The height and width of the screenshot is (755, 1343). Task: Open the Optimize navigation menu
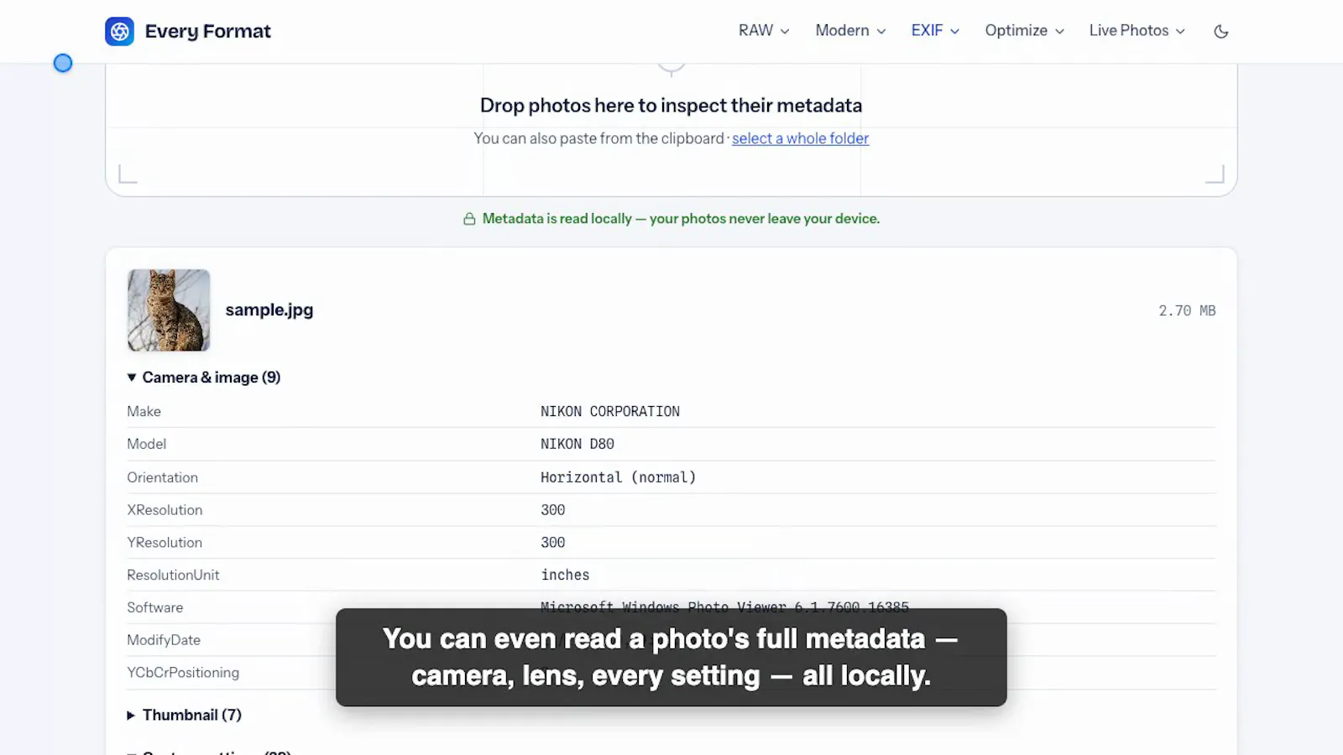(x=1025, y=30)
